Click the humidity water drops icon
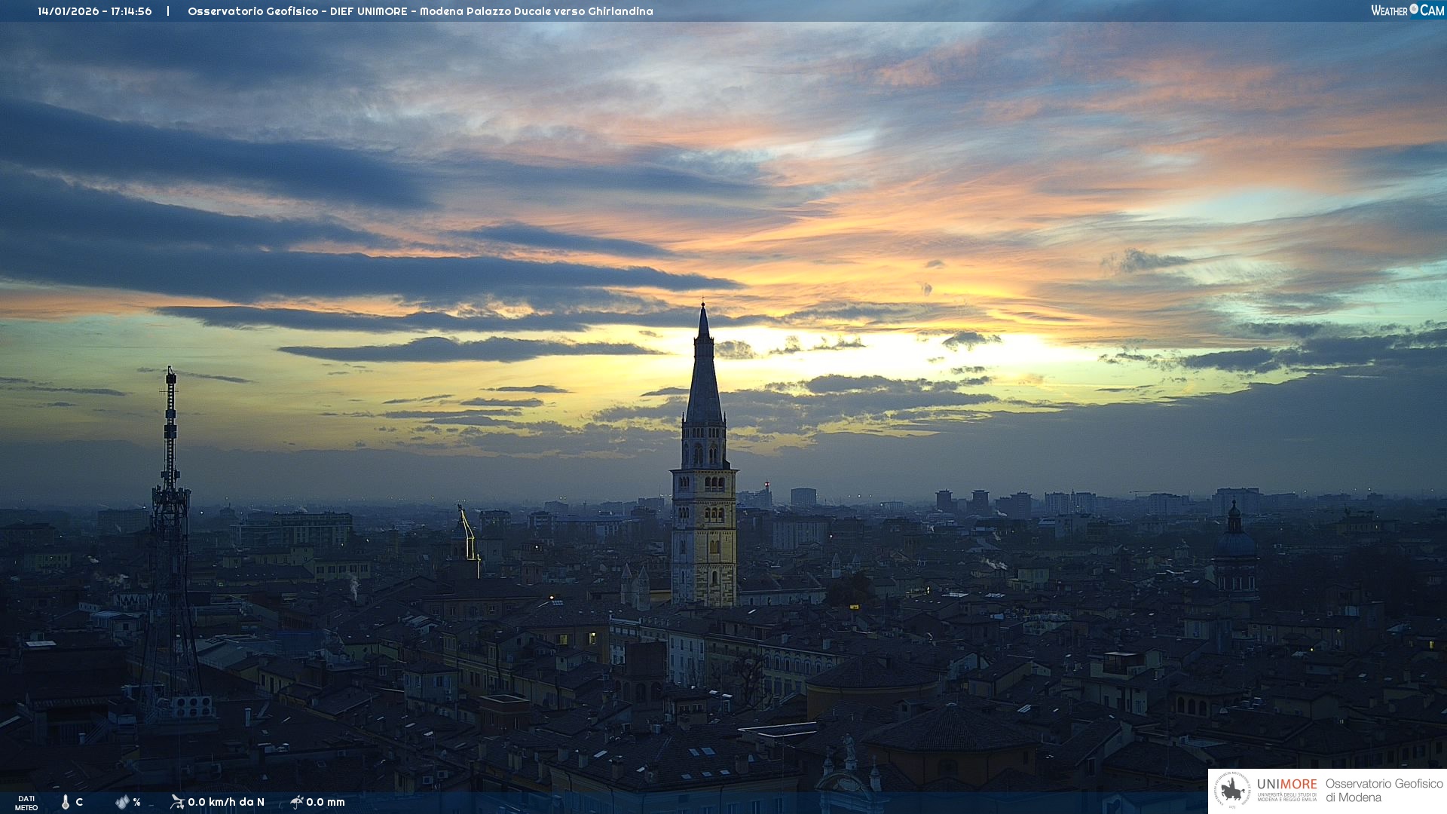This screenshot has width=1447, height=814. point(122,802)
